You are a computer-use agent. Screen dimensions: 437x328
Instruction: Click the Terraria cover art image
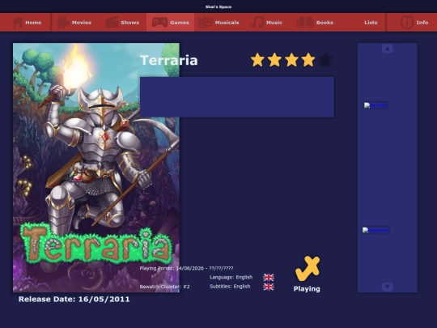coord(96,168)
